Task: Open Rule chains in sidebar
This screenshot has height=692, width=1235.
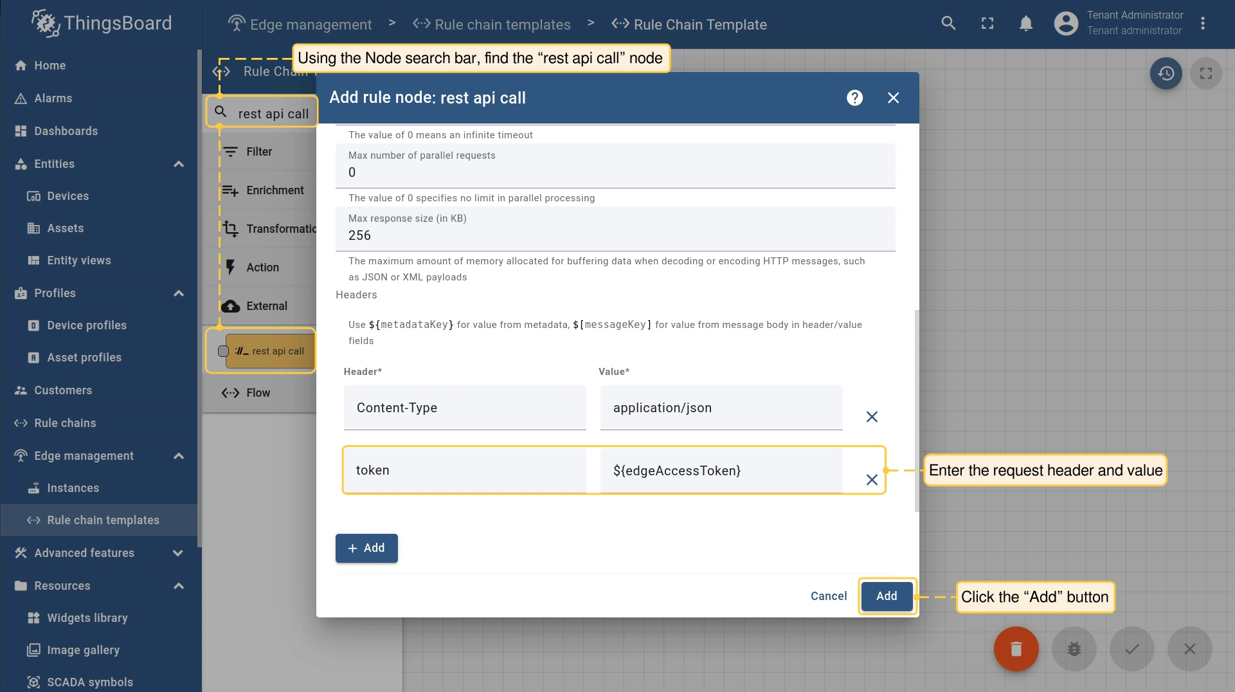Action: coord(65,423)
